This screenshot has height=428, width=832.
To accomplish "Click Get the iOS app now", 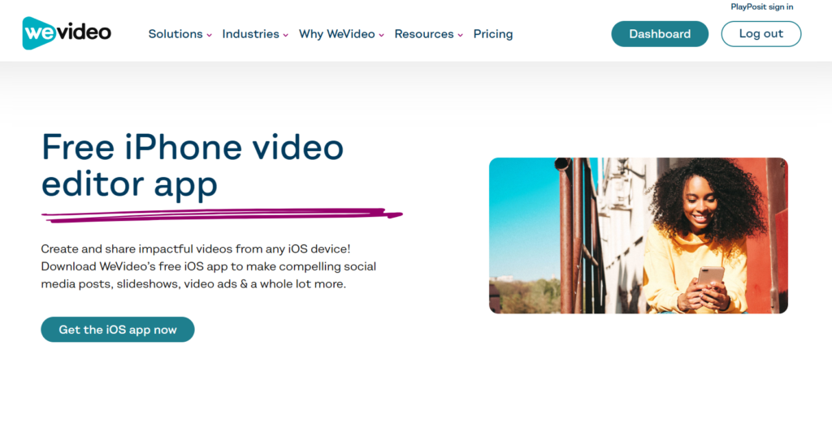I will pyautogui.click(x=118, y=330).
